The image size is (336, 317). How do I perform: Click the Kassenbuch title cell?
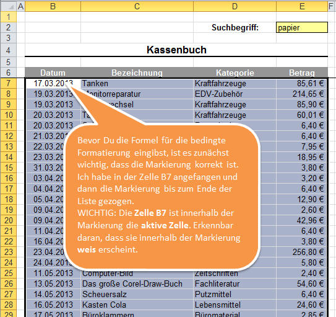pyautogui.click(x=176, y=50)
